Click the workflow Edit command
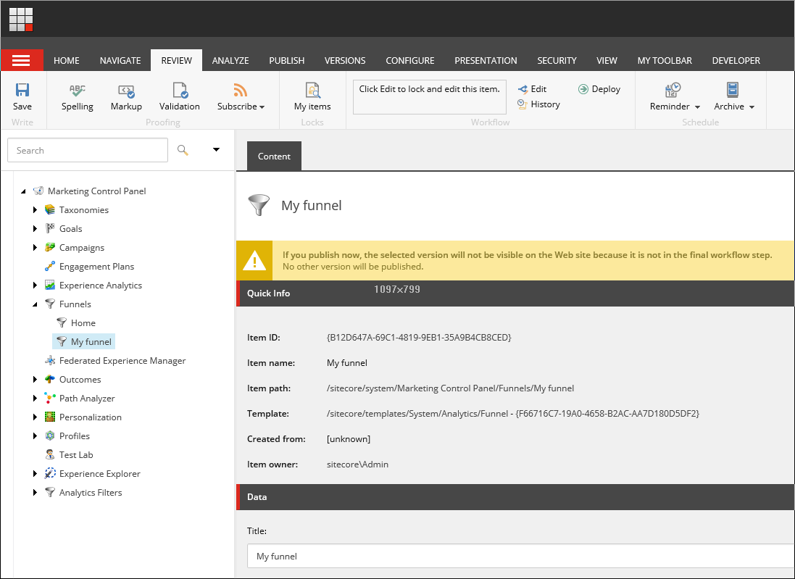Viewport: 795px width, 579px height. 533,89
